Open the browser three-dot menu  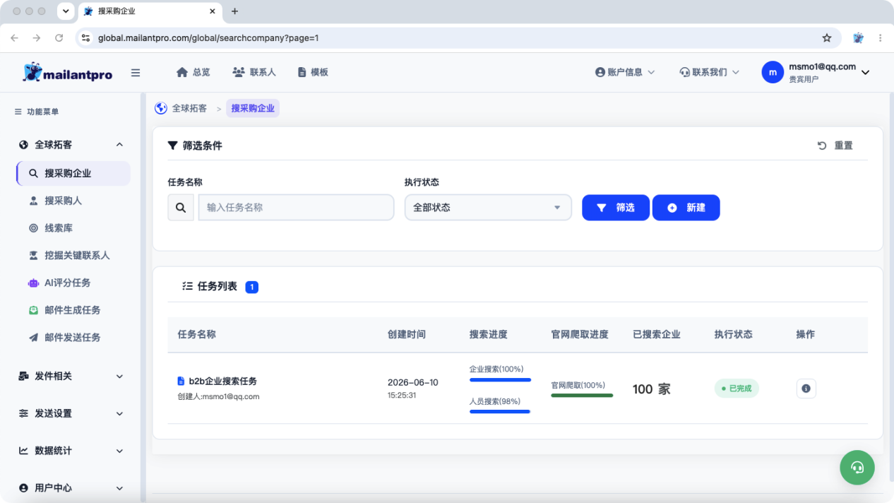880,38
